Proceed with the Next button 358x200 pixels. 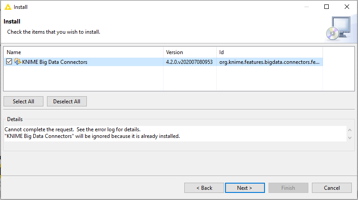pyautogui.click(x=245, y=188)
